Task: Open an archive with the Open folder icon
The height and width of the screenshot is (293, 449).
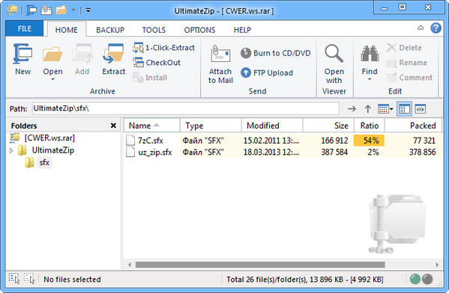Action: [x=52, y=54]
